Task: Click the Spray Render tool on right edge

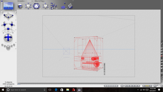Action: click(162, 41)
